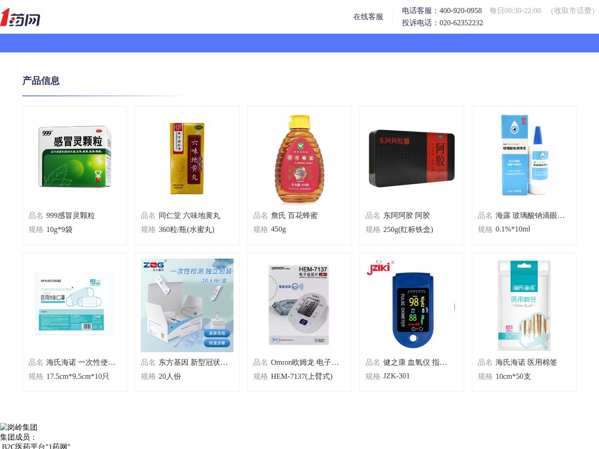Click the complaint phone number 020-62352232

point(461,23)
